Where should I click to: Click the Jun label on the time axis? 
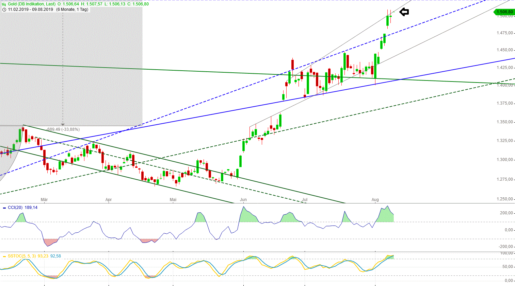(243, 200)
